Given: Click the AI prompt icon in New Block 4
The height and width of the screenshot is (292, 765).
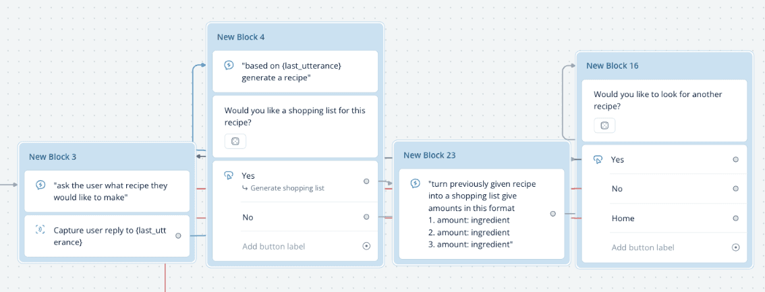Looking at the screenshot, I should tap(229, 65).
